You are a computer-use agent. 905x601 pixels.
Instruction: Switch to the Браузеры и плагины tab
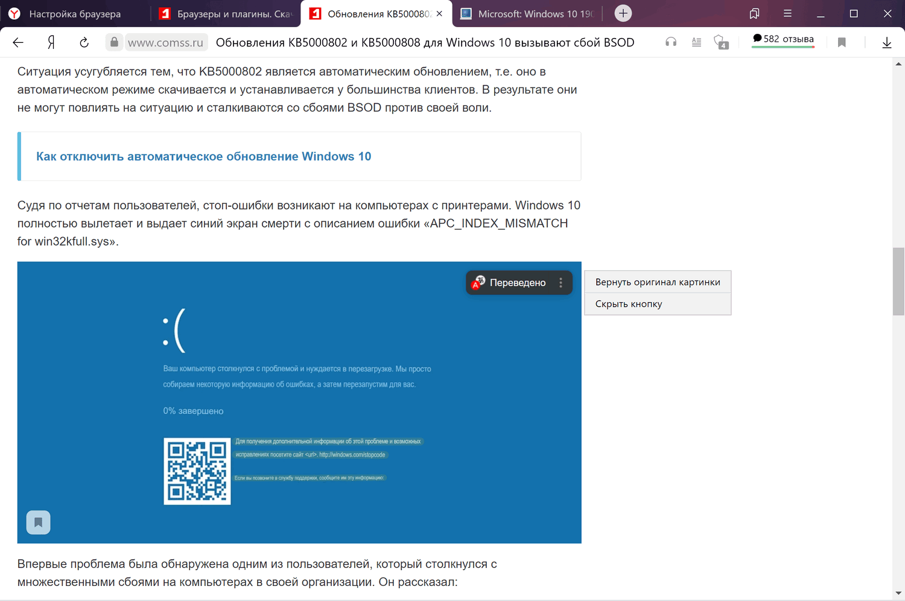pyautogui.click(x=226, y=13)
